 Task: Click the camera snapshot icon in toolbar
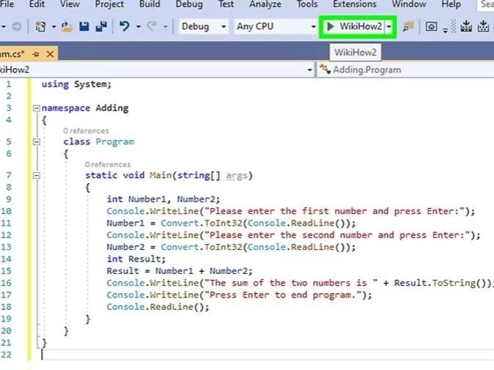pos(432,26)
